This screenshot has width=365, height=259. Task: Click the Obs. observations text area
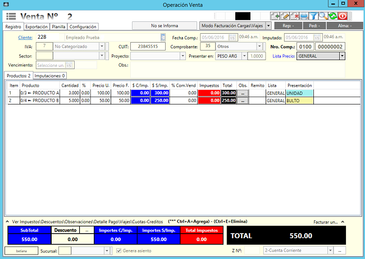tap(238, 70)
